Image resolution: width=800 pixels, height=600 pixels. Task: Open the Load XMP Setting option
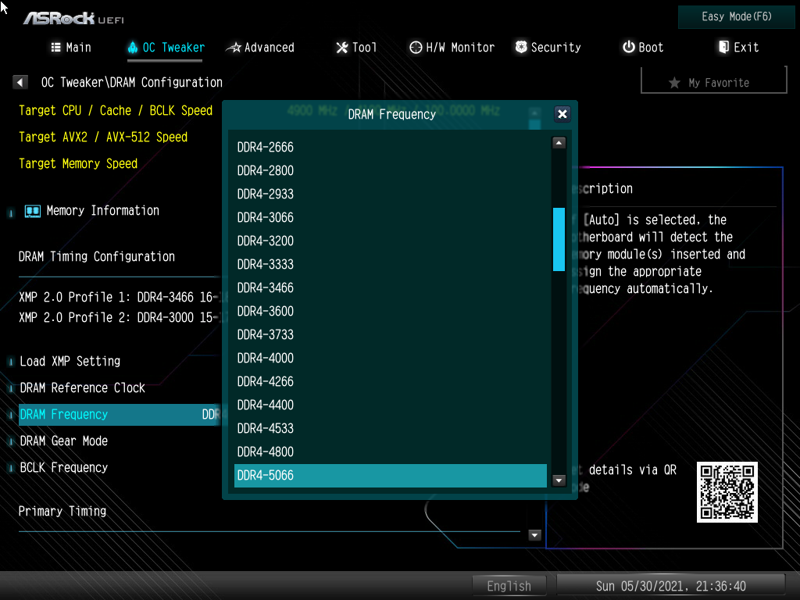[x=70, y=361]
